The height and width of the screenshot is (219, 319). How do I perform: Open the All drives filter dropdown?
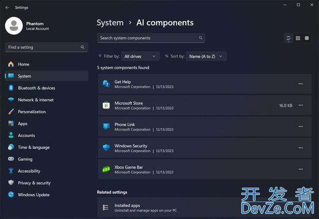pyautogui.click(x=140, y=56)
